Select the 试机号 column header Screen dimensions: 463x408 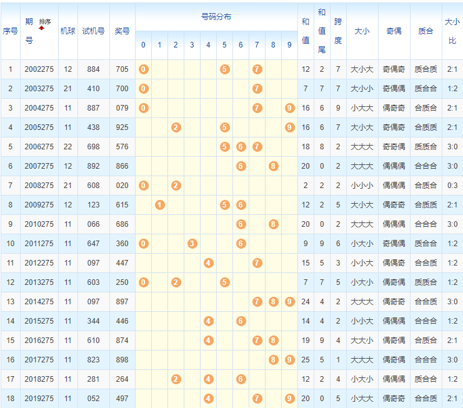[93, 31]
